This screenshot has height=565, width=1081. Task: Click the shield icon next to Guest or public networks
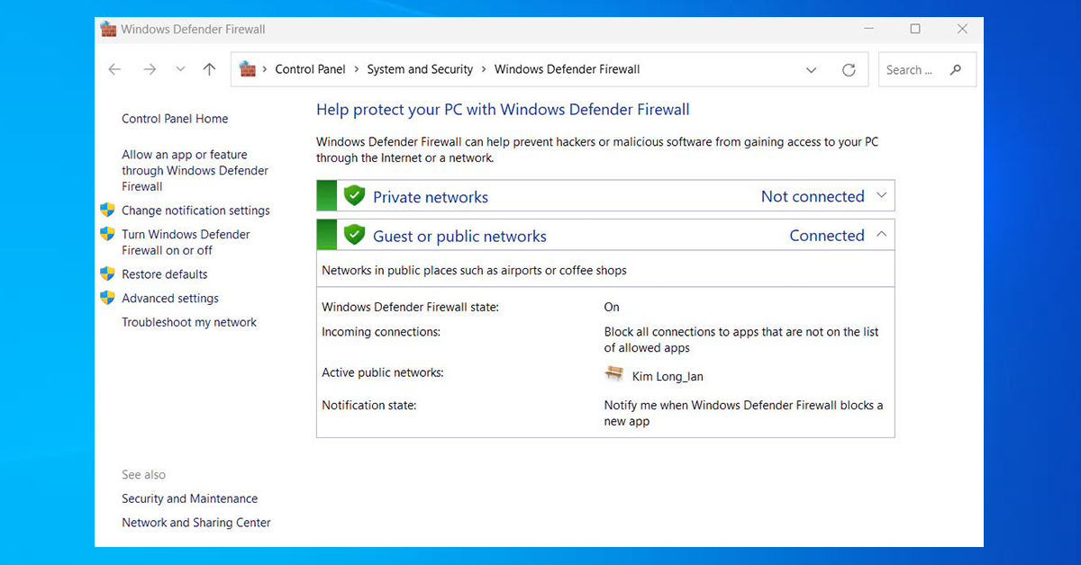pyautogui.click(x=354, y=235)
